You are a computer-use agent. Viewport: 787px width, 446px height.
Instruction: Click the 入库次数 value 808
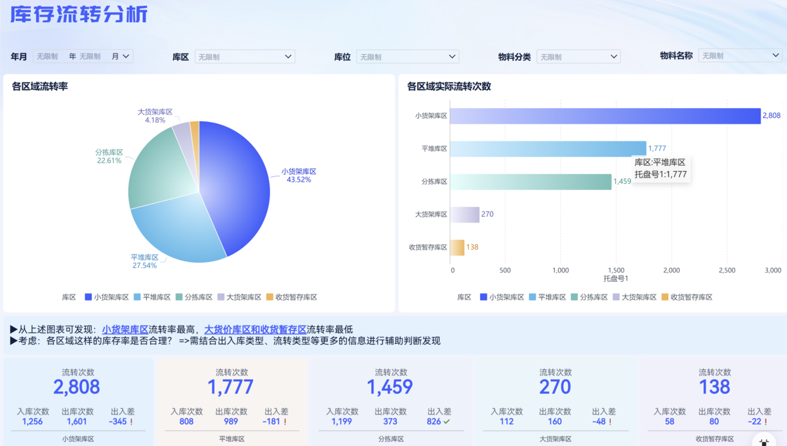[x=187, y=422]
